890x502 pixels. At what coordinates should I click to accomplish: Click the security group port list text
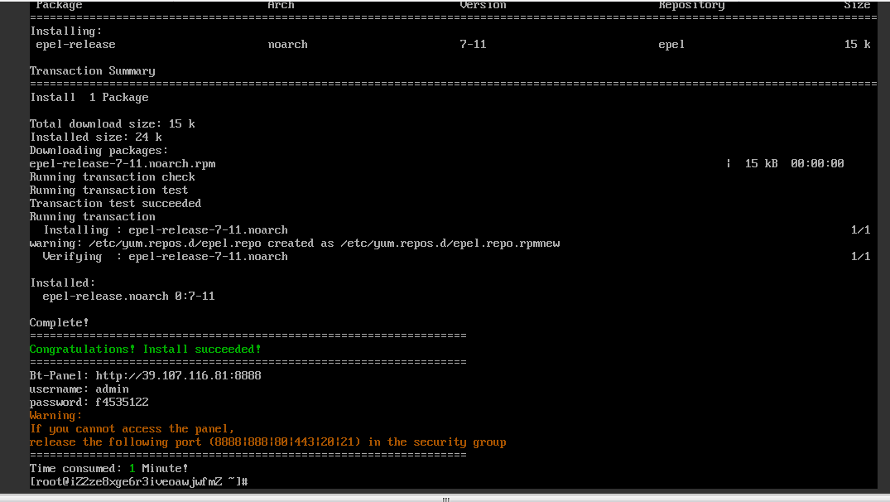coord(285,442)
